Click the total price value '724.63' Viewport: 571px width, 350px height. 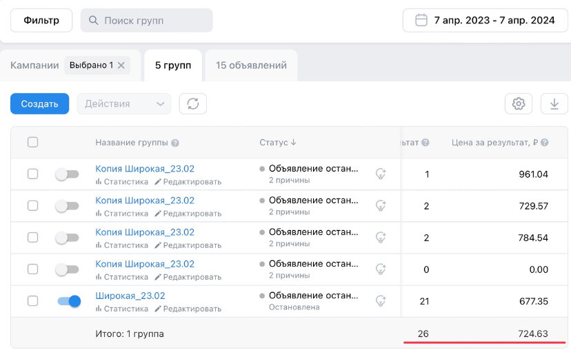pyautogui.click(x=533, y=333)
